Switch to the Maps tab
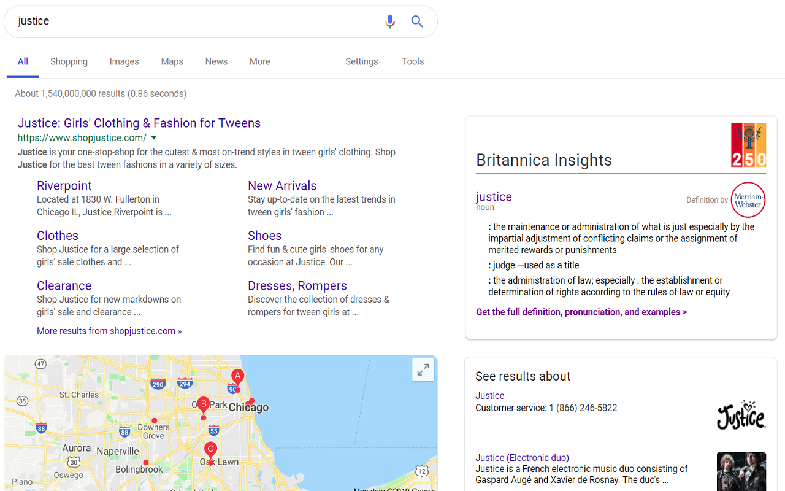Image resolution: width=785 pixels, height=491 pixels. [172, 61]
